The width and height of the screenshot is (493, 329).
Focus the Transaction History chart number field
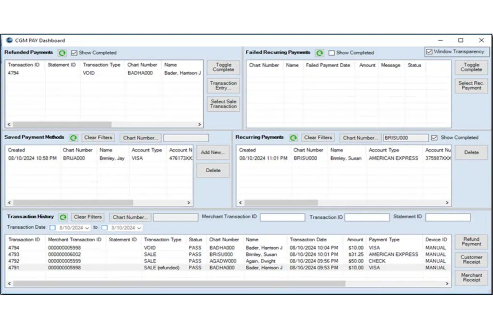pos(176,217)
